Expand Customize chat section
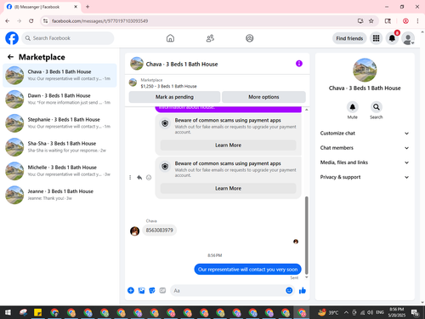 point(365,134)
